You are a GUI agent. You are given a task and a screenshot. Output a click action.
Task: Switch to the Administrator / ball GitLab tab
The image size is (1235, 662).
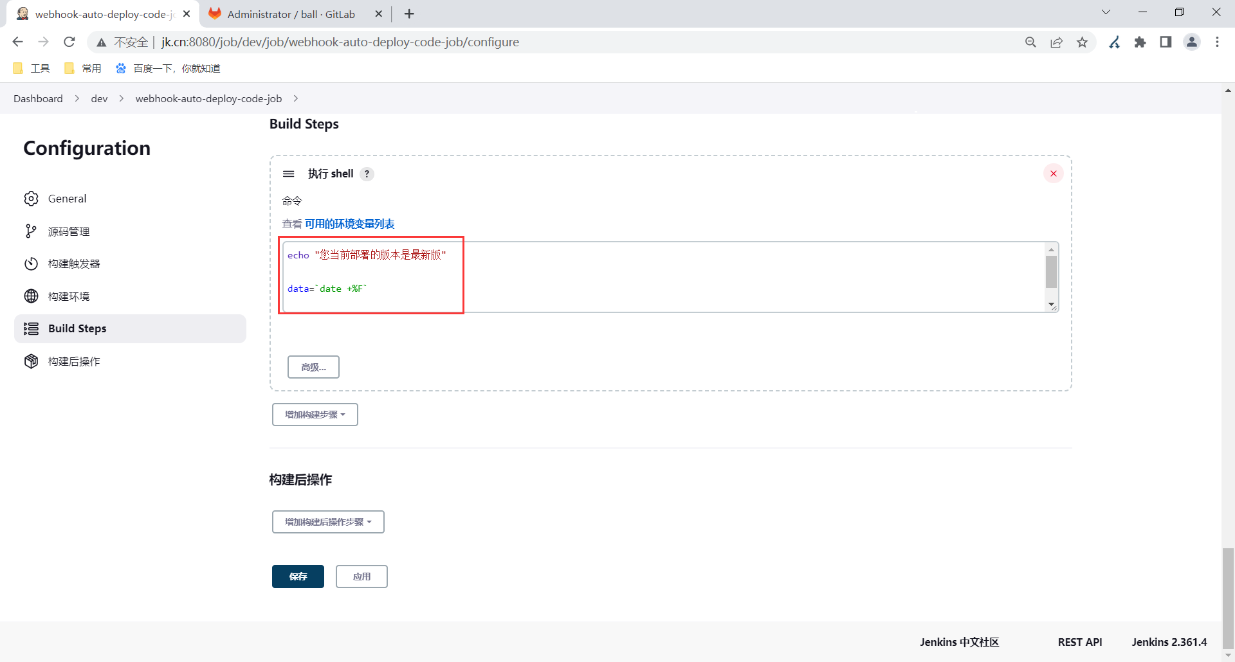coord(295,14)
